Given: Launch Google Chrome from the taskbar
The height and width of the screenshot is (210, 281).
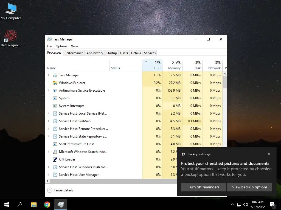Looking at the screenshot, I should tap(47, 205).
